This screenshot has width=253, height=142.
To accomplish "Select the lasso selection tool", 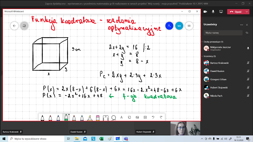I will 113,118.
